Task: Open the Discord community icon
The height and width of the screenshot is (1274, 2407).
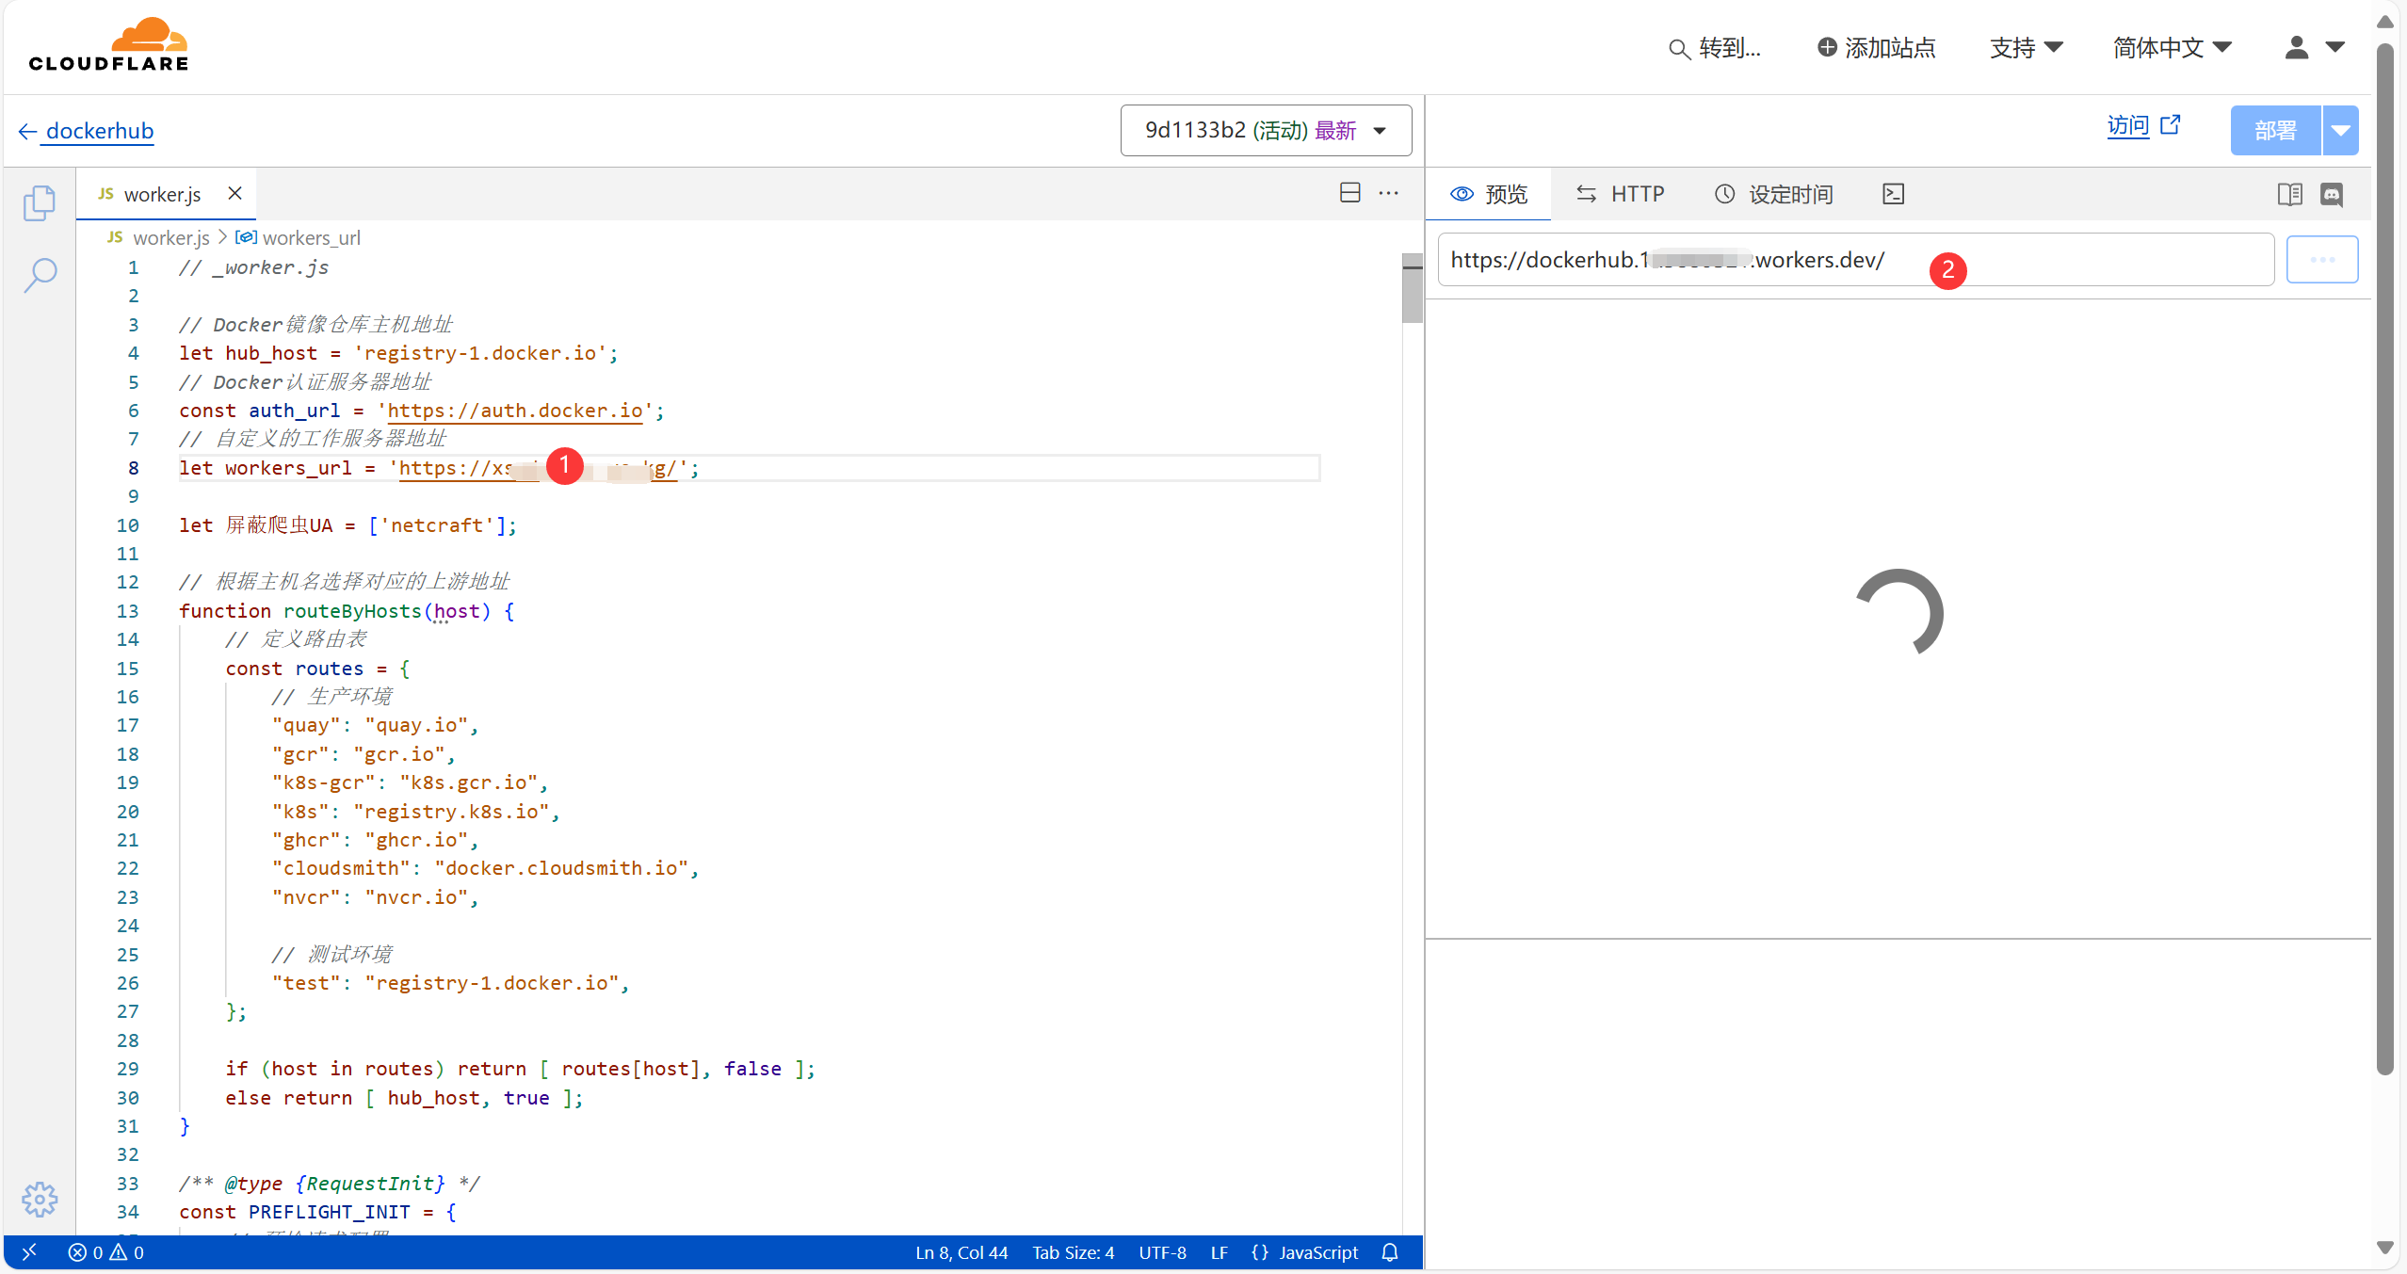Action: [x=2332, y=194]
